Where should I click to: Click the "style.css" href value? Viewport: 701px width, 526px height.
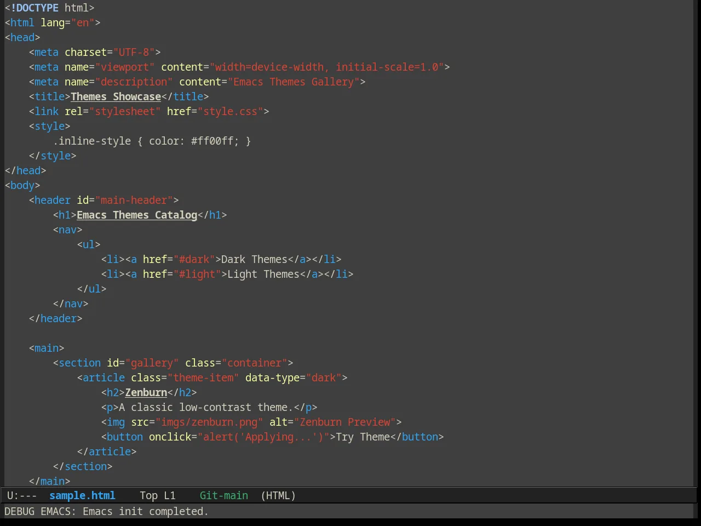click(230, 111)
